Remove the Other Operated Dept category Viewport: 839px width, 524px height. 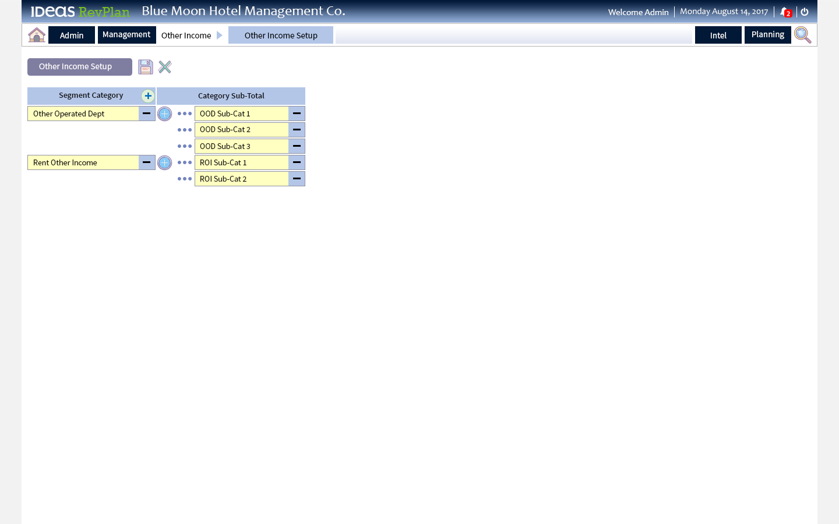(147, 114)
